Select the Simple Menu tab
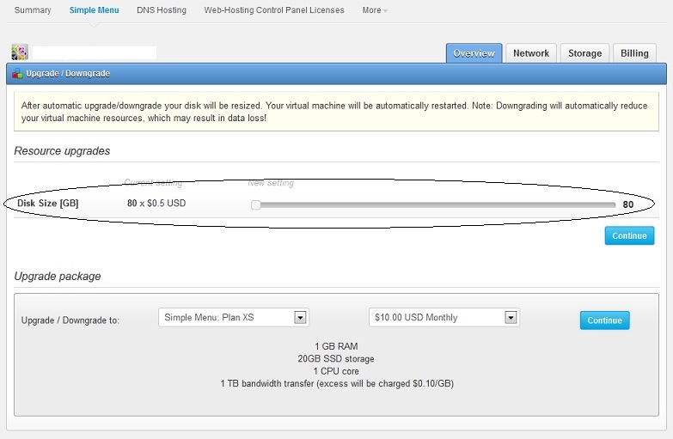This screenshot has height=439, width=673. (95, 10)
